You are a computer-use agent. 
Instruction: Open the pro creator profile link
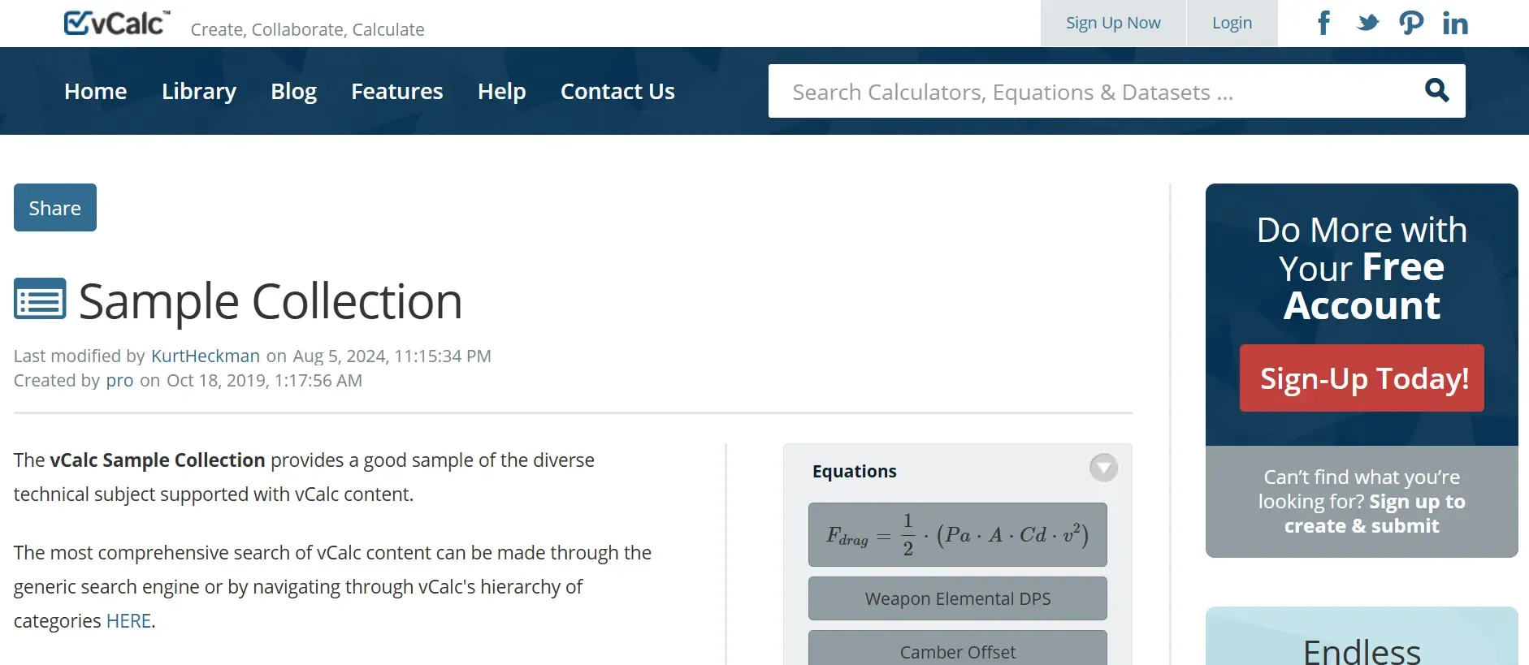119,381
